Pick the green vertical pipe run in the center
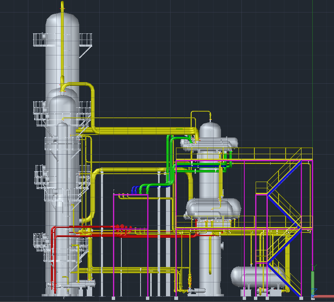The height and width of the screenshot is (302, 334). pyautogui.click(x=170, y=160)
